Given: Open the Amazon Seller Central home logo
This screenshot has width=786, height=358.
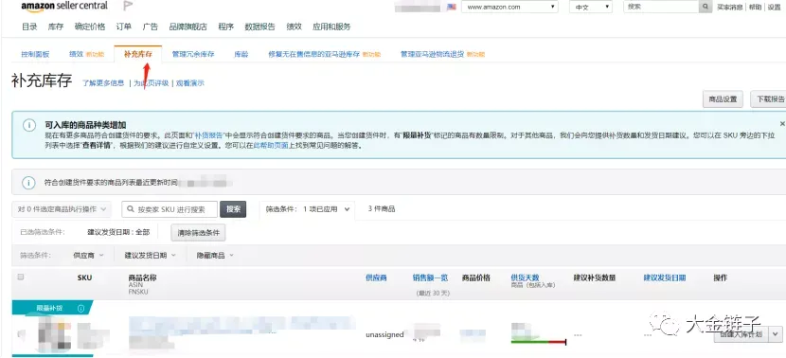Looking at the screenshot, I should [x=64, y=6].
